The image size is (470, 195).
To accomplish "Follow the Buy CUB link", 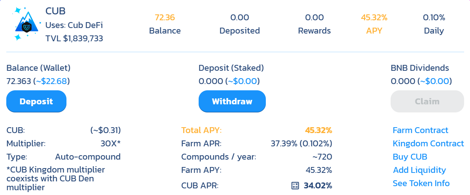I will coord(410,157).
